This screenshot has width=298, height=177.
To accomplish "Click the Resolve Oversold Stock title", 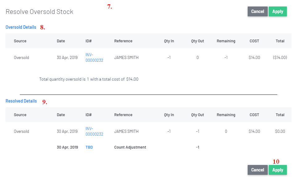I will (x=39, y=12).
